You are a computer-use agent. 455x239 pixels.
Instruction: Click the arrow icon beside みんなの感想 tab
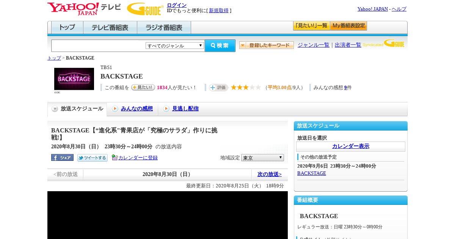point(115,109)
